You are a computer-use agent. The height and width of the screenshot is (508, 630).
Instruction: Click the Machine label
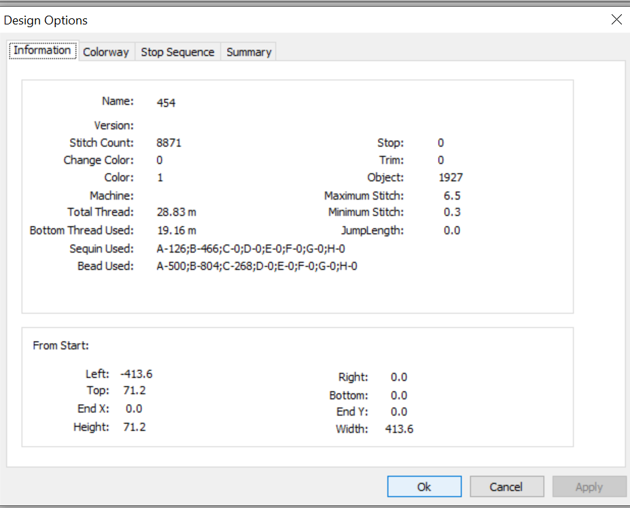coord(111,196)
